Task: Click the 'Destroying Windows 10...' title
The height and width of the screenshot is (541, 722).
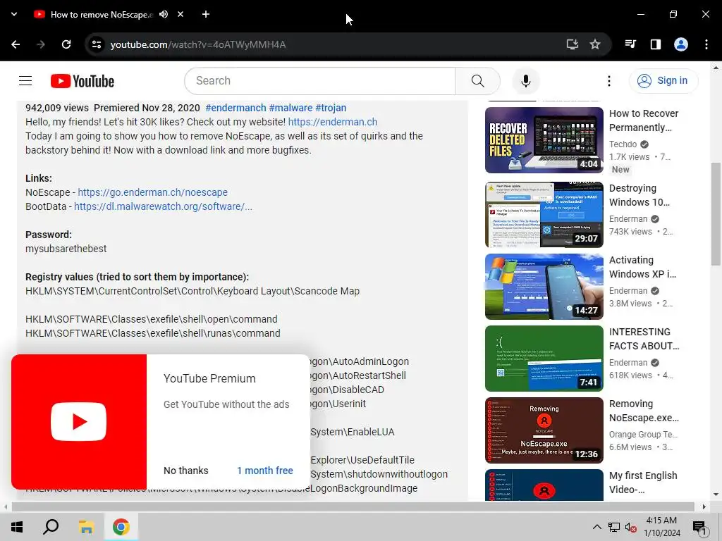Action: tap(640, 195)
